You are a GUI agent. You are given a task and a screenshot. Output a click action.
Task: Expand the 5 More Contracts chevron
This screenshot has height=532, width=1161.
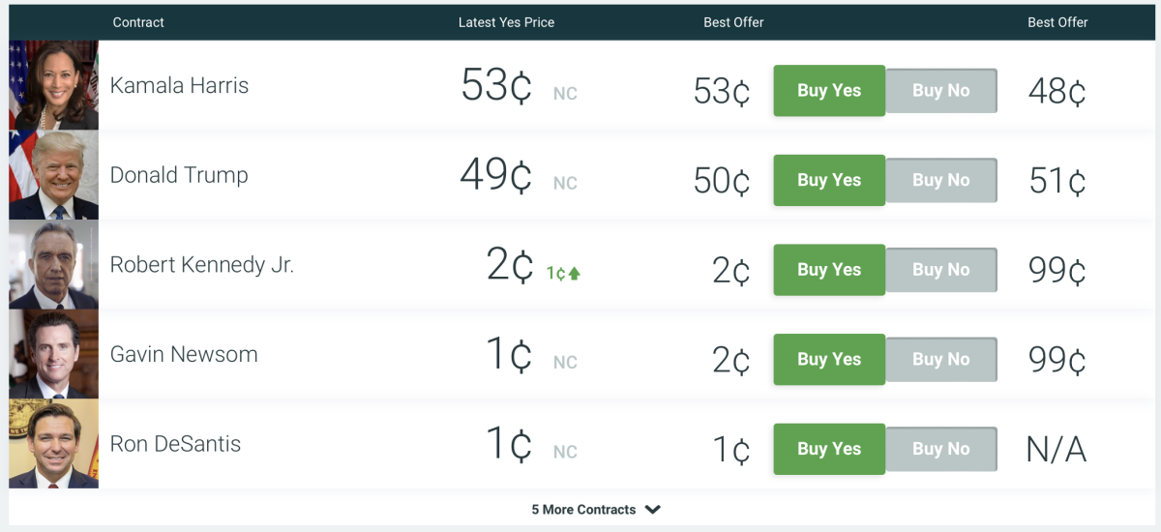653,510
